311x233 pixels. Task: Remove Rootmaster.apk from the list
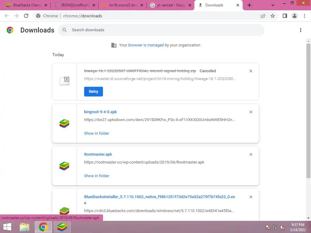[251, 154]
